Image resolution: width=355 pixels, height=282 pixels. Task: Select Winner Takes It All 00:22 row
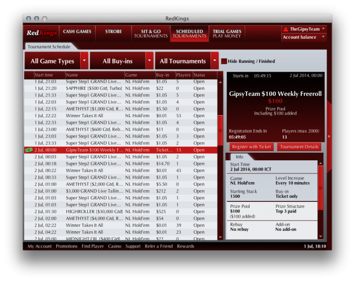(121, 170)
